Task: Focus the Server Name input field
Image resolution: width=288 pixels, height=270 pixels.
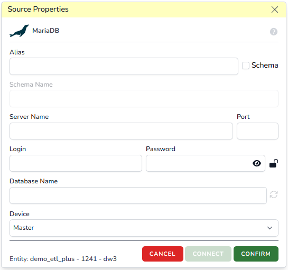Action: coord(121,131)
